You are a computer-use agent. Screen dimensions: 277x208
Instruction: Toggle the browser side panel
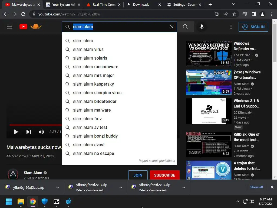[253, 14]
